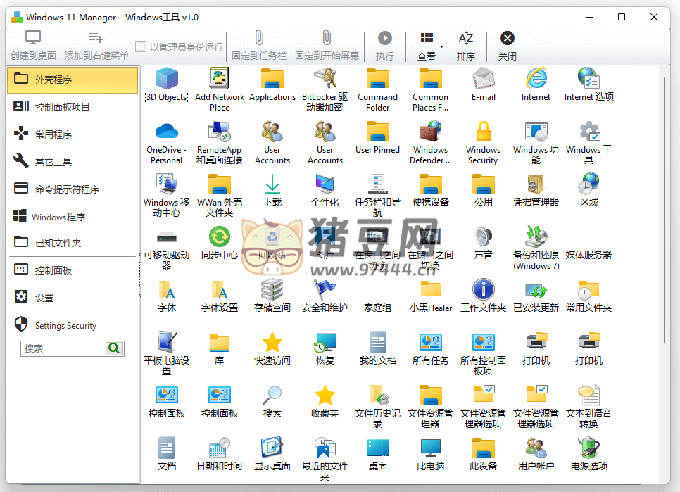Expand the 查看 view dropdown arrow
Screen dimensions: 680x492
(x=441, y=46)
